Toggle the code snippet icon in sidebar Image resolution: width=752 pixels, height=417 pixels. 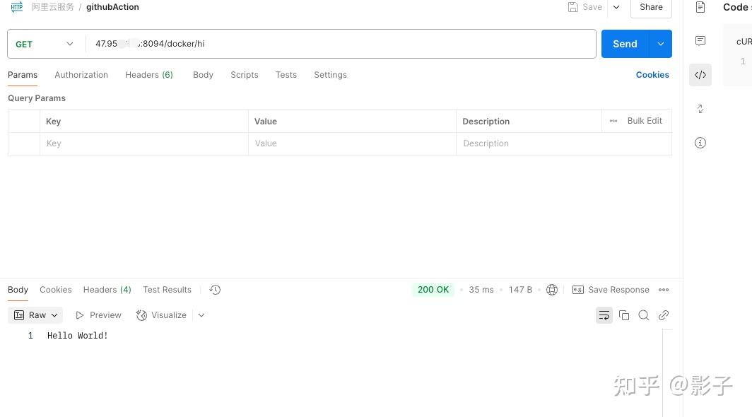tap(700, 75)
